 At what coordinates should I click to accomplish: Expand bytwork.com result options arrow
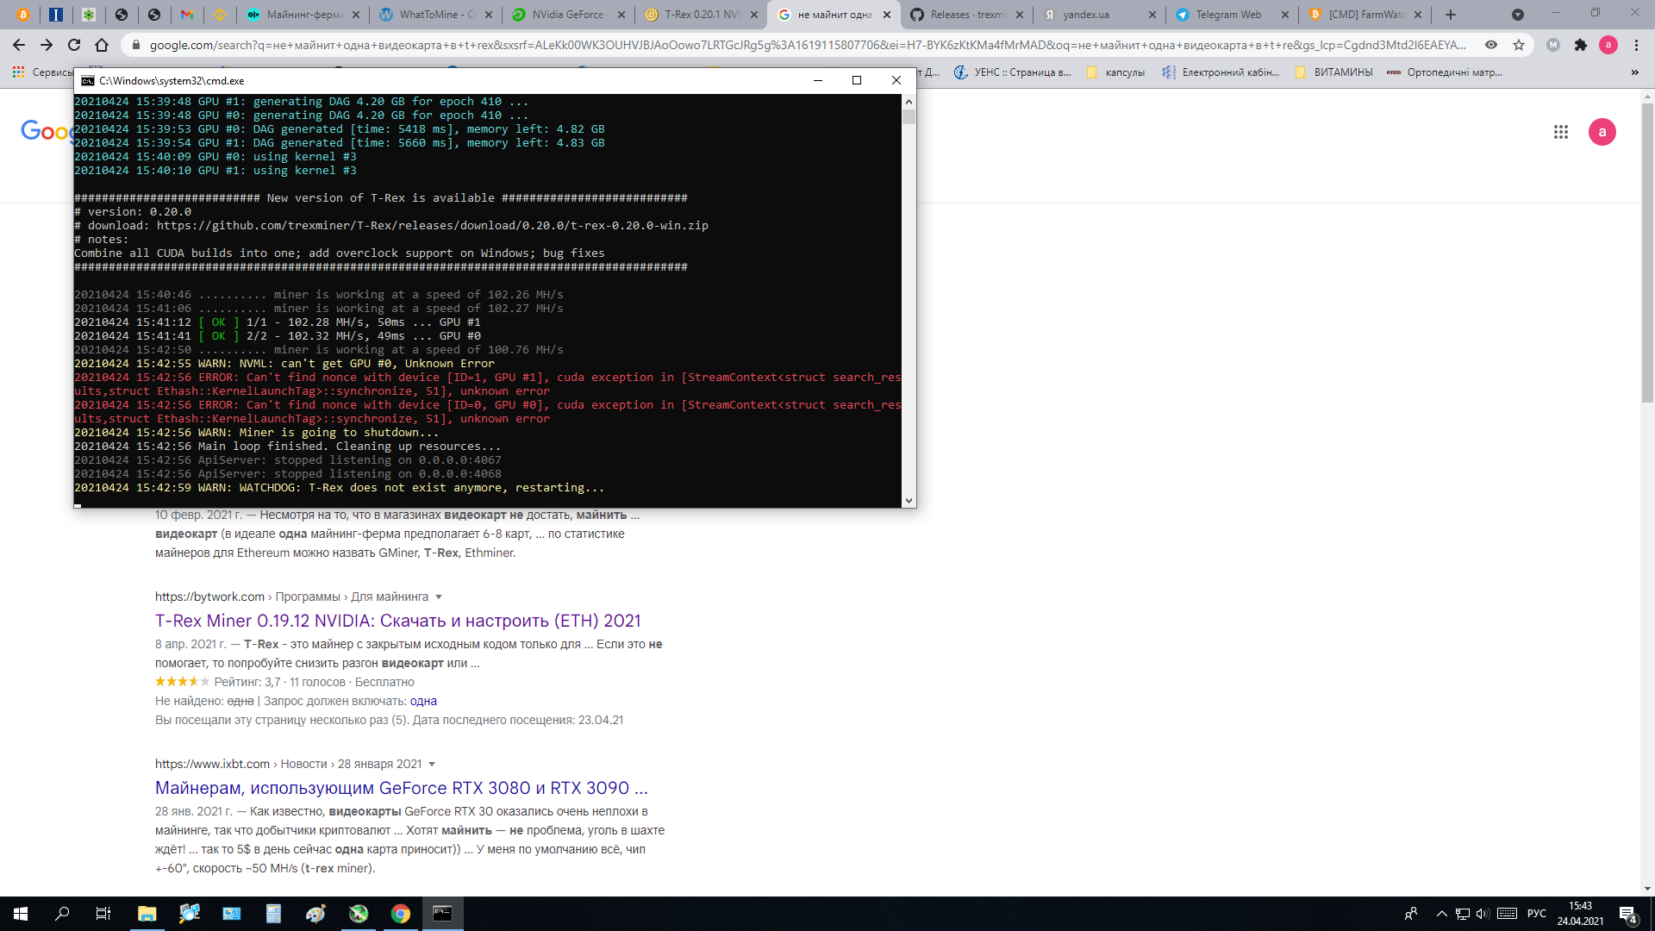[439, 597]
